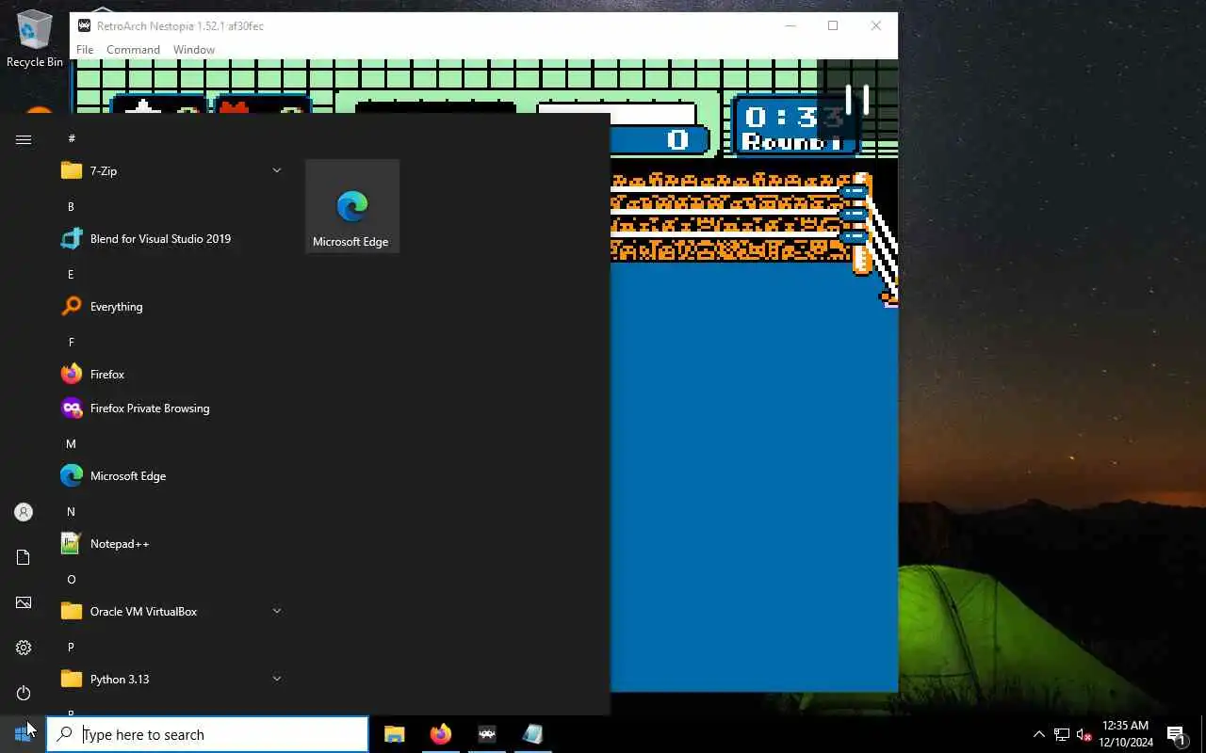Click the notepad-like taskbar icon beside RetroArch
This screenshot has height=753, width=1206.
click(x=533, y=734)
